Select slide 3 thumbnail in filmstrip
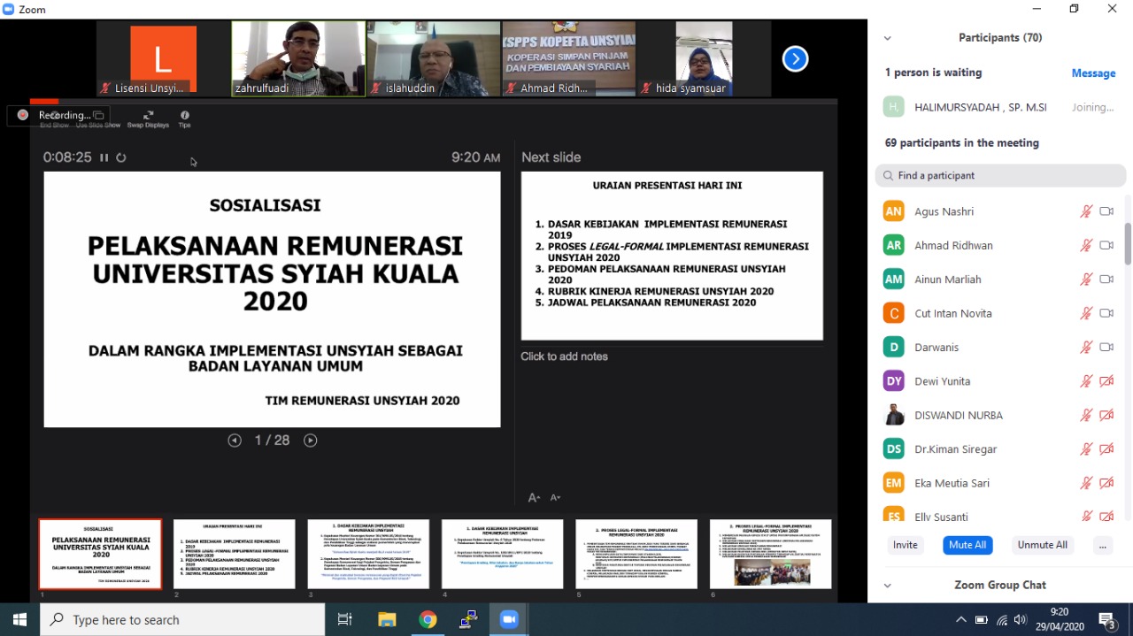This screenshot has width=1133, height=636. [368, 555]
